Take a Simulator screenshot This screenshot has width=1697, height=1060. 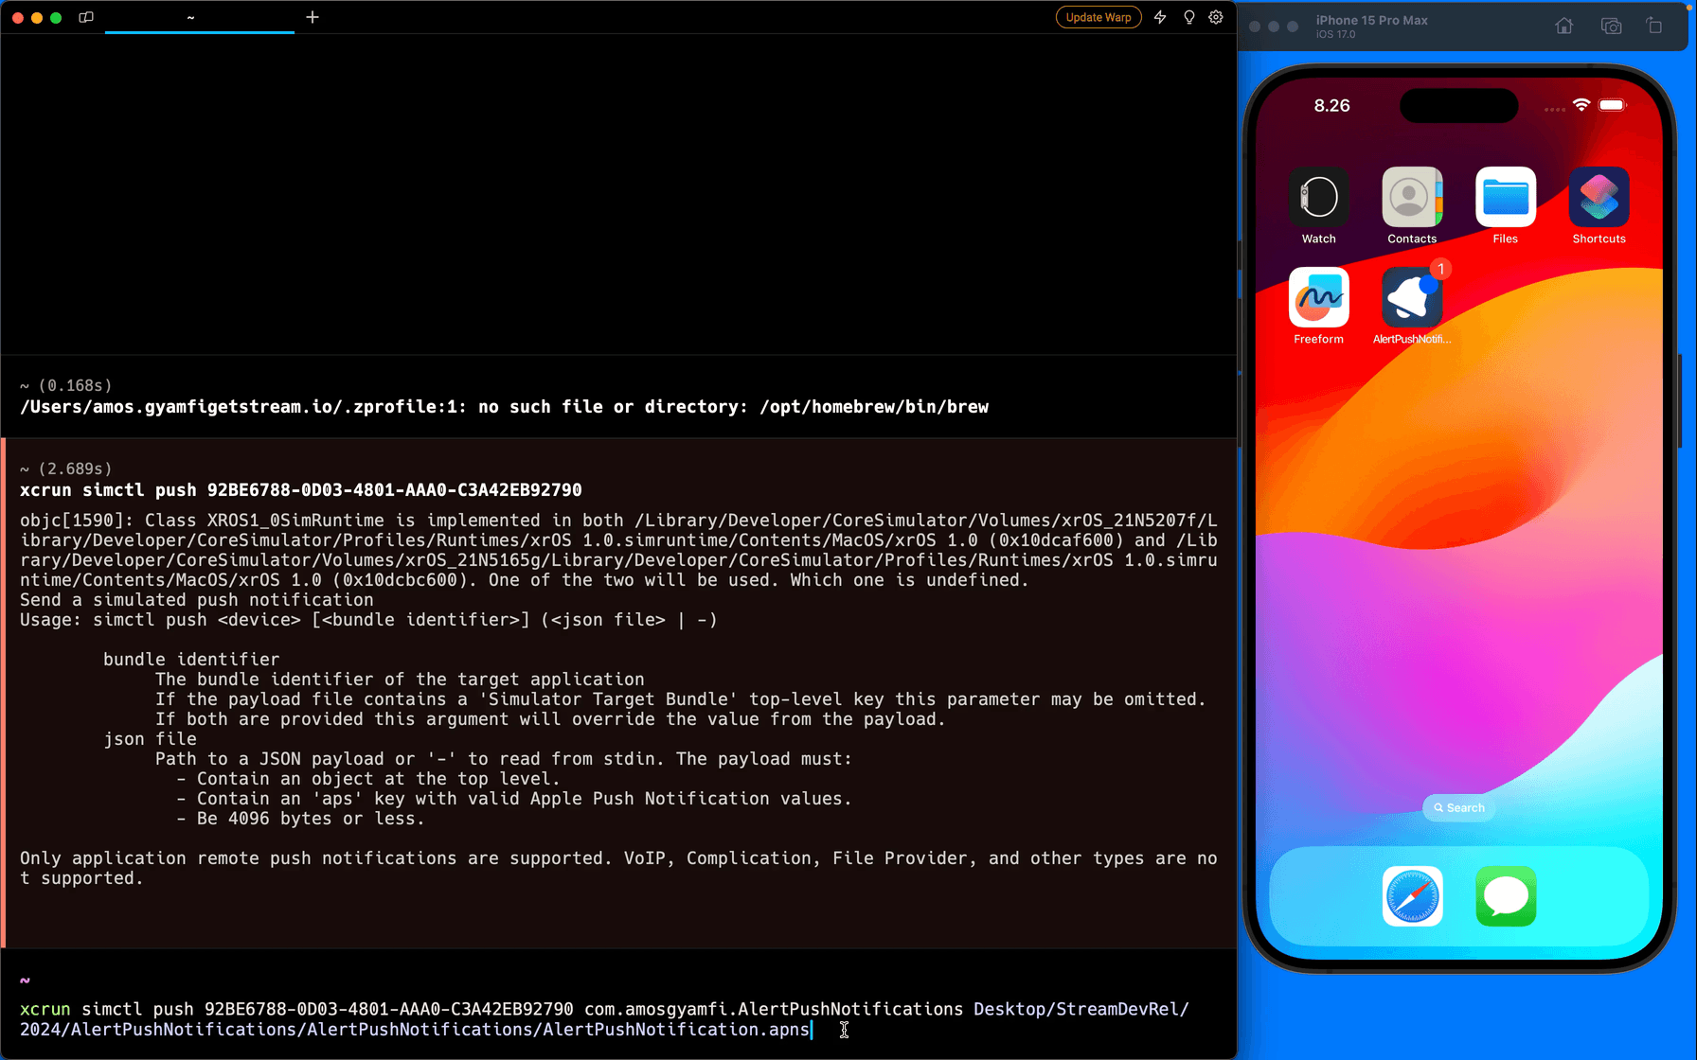coord(1611,26)
